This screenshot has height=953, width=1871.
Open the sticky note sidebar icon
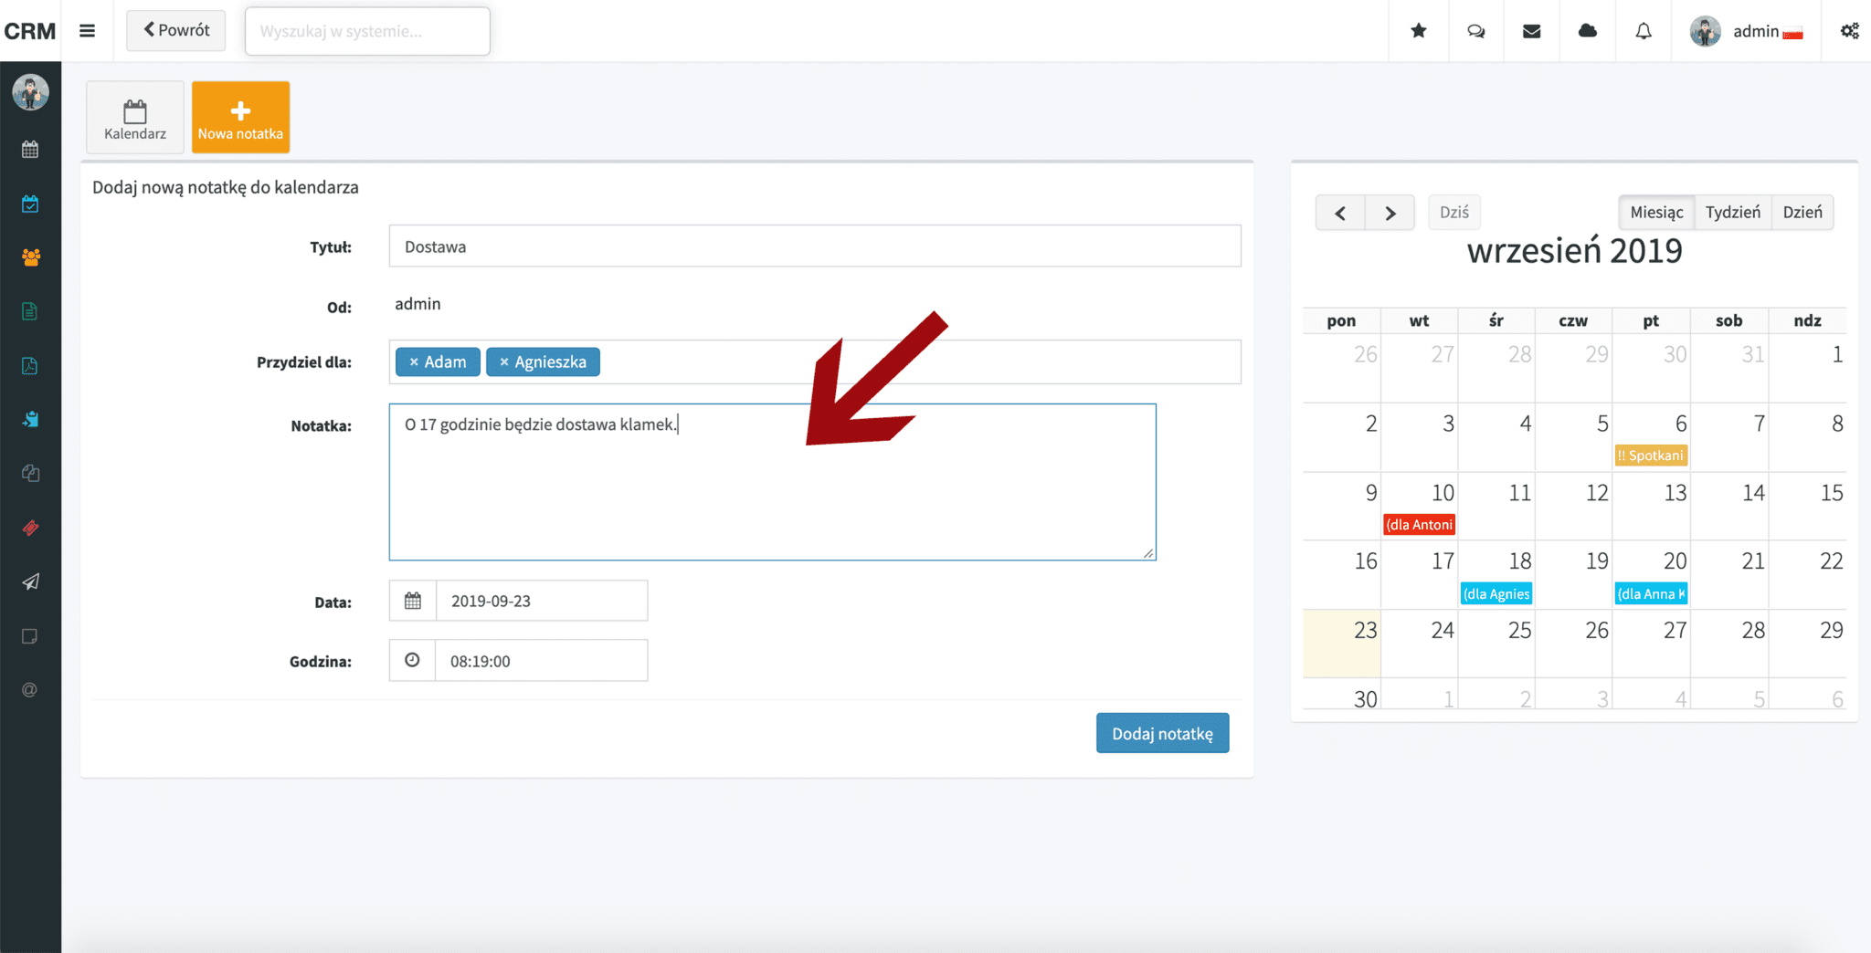(x=30, y=636)
